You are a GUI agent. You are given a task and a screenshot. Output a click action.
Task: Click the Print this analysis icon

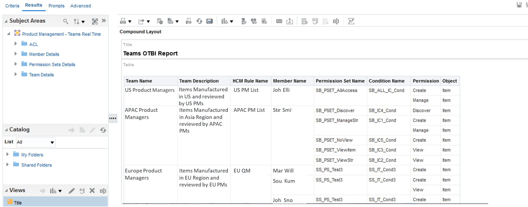point(123,21)
